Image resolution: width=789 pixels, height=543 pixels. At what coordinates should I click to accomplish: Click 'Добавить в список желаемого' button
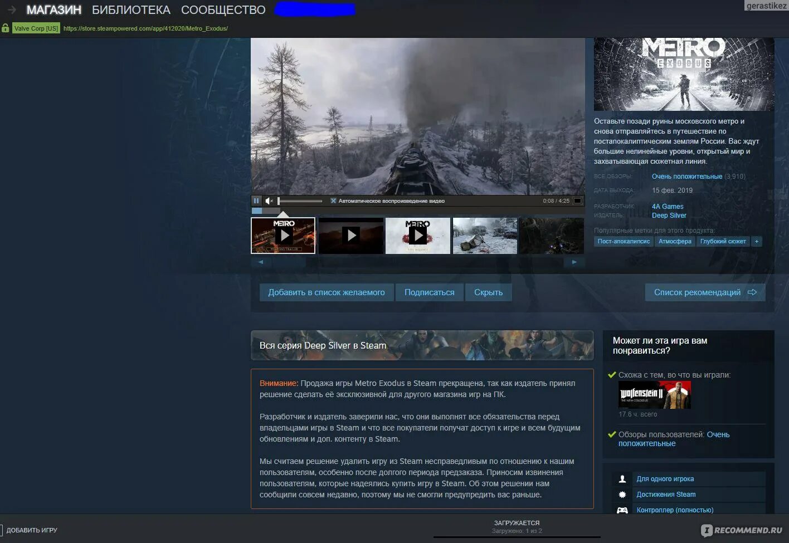coord(327,292)
